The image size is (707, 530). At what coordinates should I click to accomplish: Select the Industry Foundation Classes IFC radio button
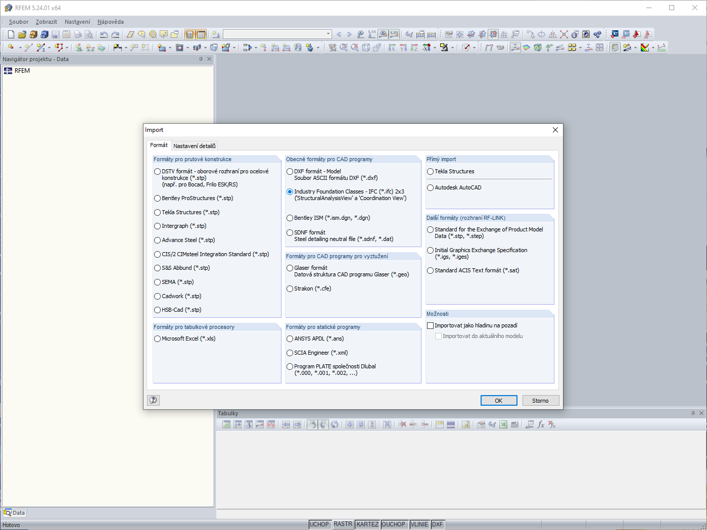[289, 191]
